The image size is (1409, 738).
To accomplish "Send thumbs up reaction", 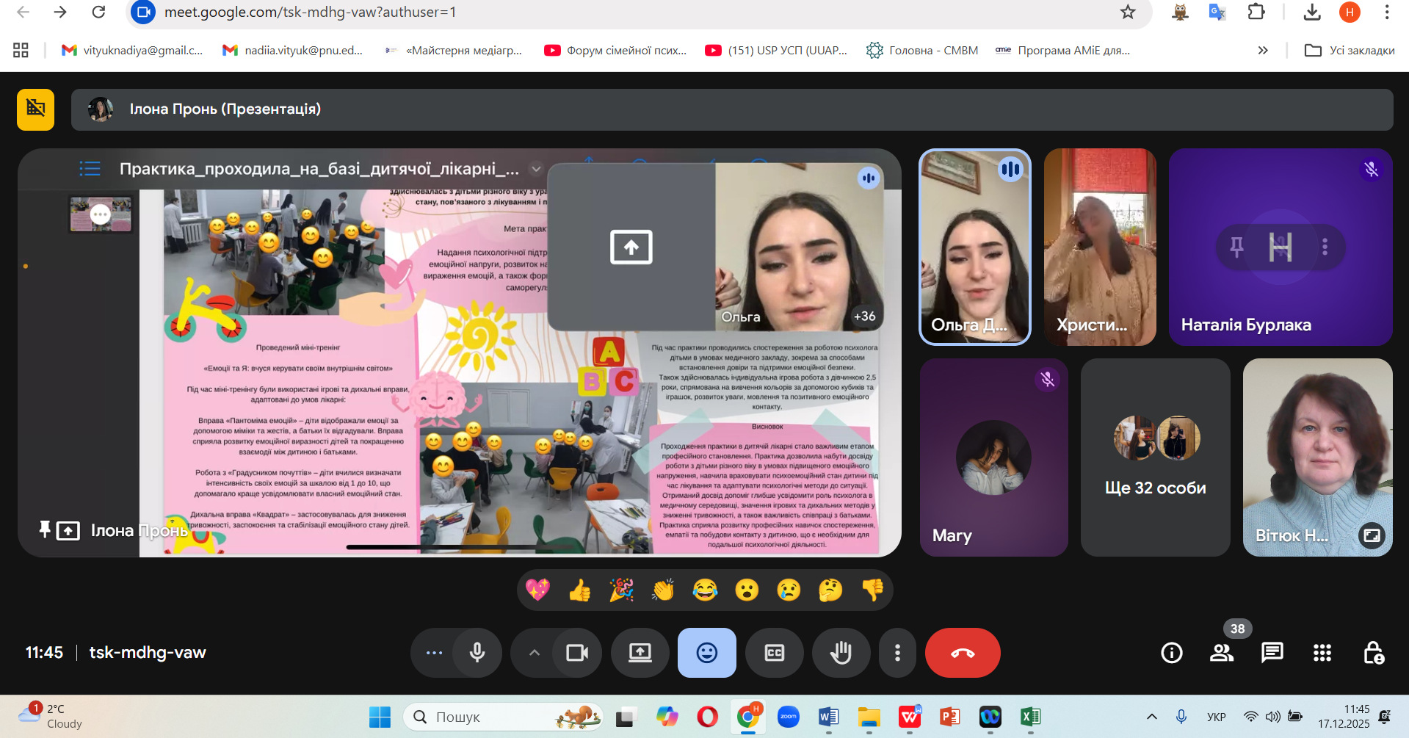I will 579,590.
